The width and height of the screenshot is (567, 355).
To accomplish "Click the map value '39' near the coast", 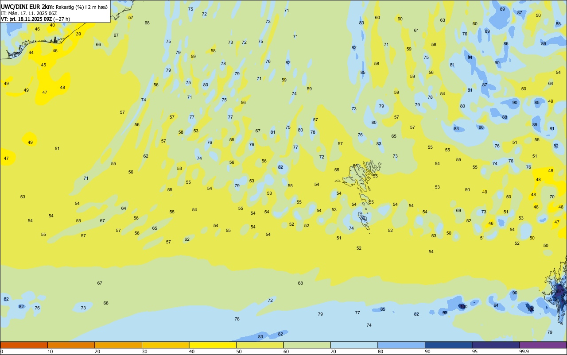I will pos(78,34).
